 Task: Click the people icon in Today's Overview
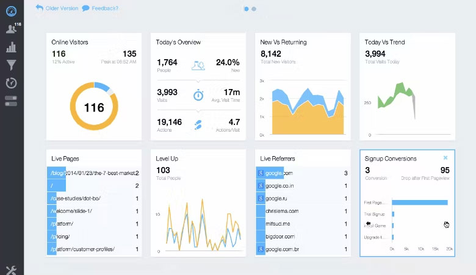click(x=198, y=65)
